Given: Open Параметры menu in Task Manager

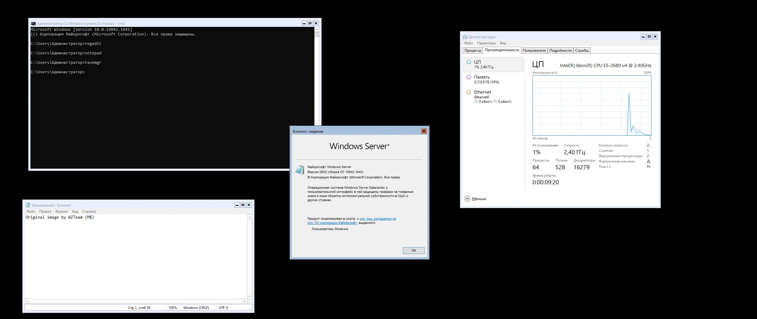Looking at the screenshot, I should [486, 43].
